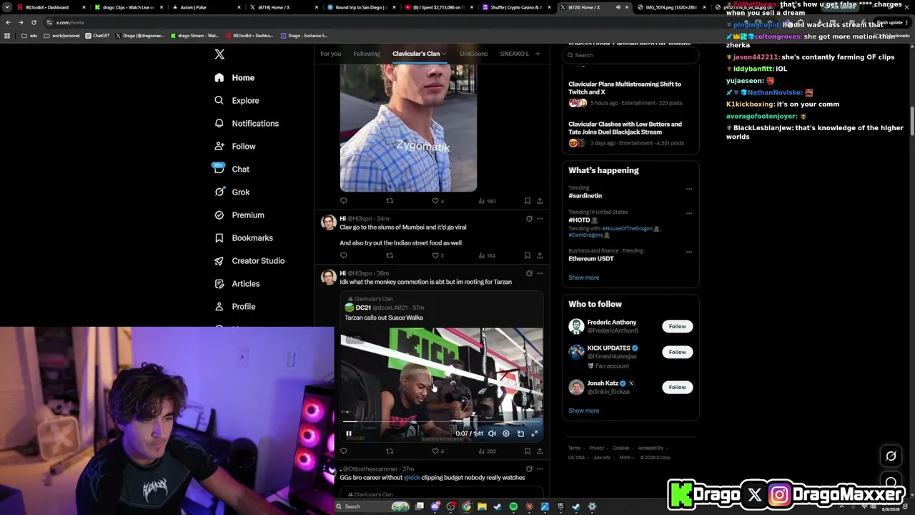
Task: Repost the Tarzan monkey commotion post
Action: 390,451
